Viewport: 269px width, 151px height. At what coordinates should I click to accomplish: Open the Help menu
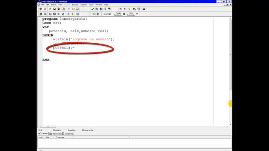tap(106, 5)
